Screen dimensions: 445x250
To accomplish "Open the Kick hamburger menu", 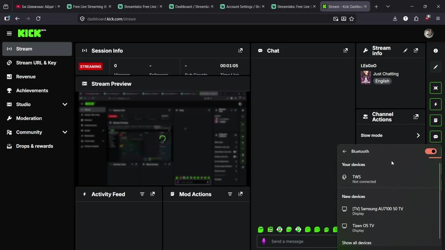I will [9, 33].
